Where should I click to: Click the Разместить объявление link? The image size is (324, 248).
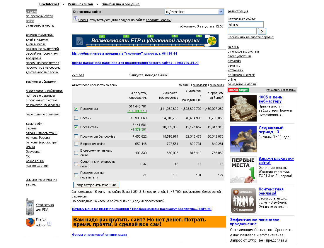281,90
